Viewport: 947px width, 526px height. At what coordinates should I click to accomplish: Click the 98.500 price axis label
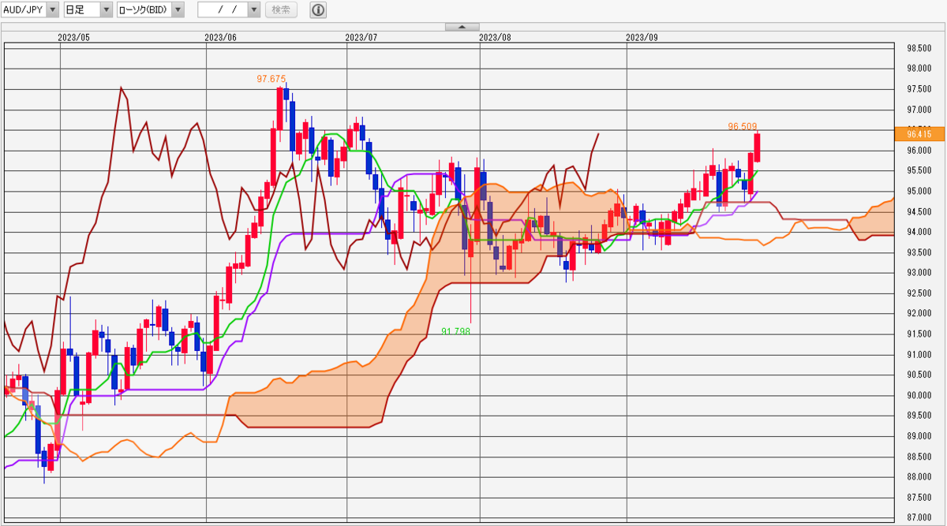[919, 48]
